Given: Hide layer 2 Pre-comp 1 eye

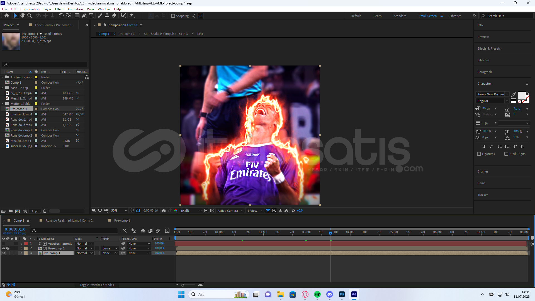Looking at the screenshot, I should [x=4, y=248].
